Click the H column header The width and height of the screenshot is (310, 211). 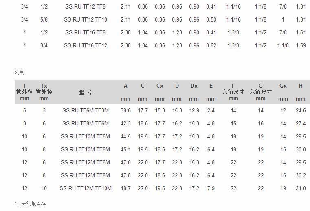301,86
